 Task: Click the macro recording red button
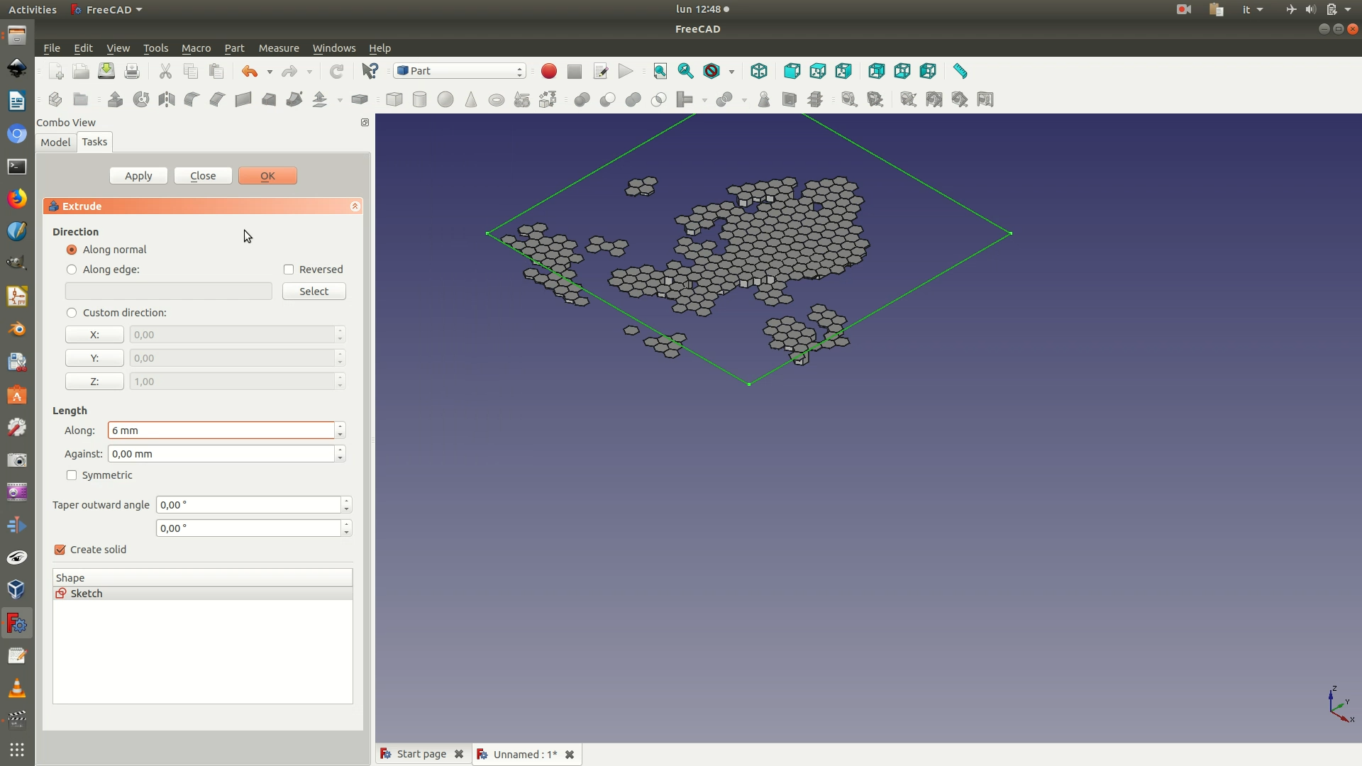548,71
